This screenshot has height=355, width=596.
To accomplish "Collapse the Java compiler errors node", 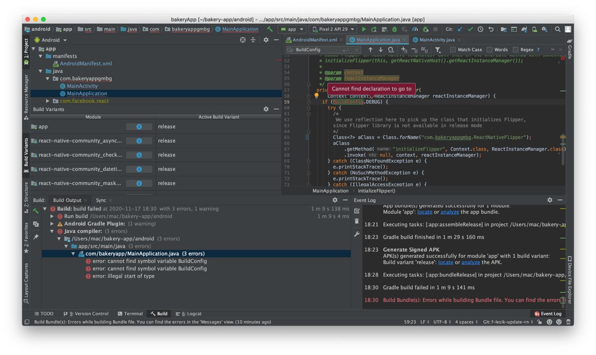I will click(x=52, y=231).
